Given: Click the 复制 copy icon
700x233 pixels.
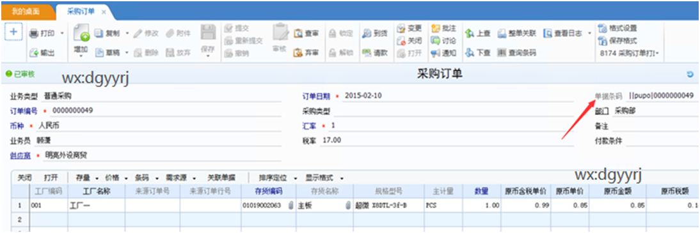Looking at the screenshot, I should 99,33.
